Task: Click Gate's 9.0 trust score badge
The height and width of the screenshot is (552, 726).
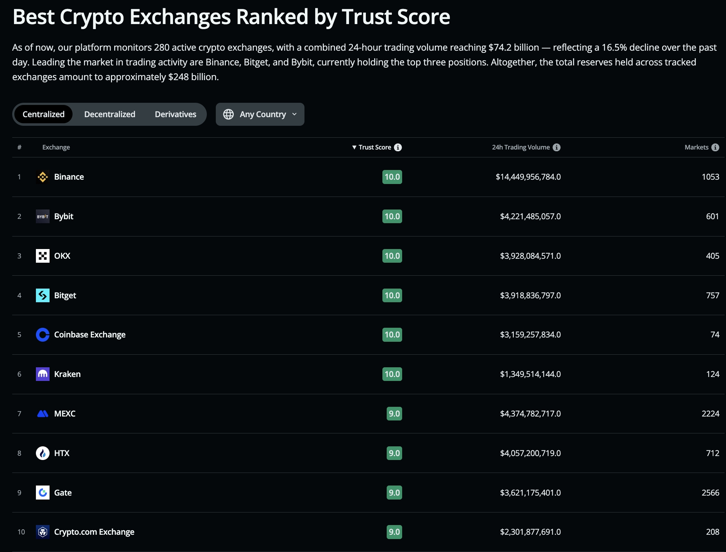Action: pyautogui.click(x=394, y=493)
